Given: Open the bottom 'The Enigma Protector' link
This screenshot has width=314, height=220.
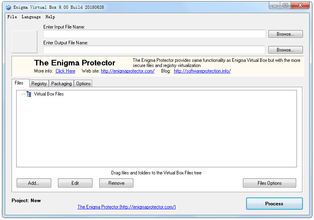Looking at the screenshot, I should coord(127,207).
